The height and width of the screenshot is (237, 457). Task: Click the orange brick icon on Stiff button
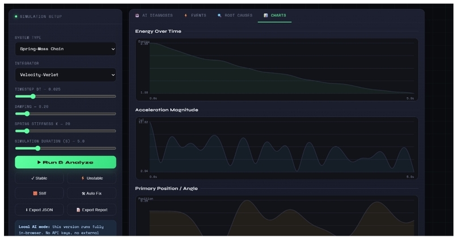coord(35,193)
